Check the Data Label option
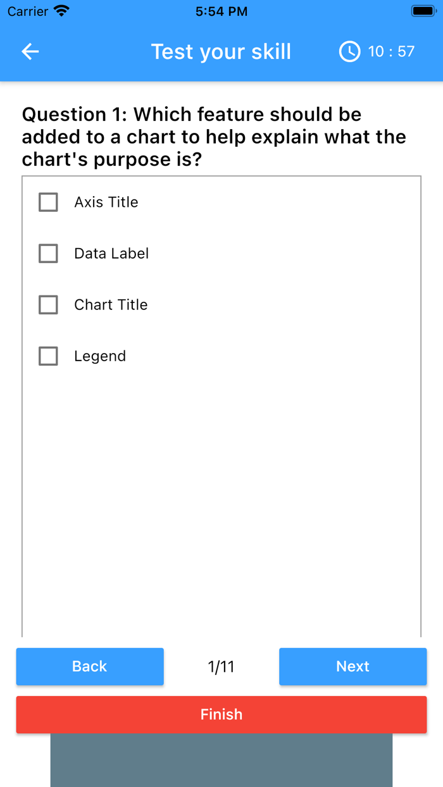The image size is (443, 787). [x=48, y=253]
